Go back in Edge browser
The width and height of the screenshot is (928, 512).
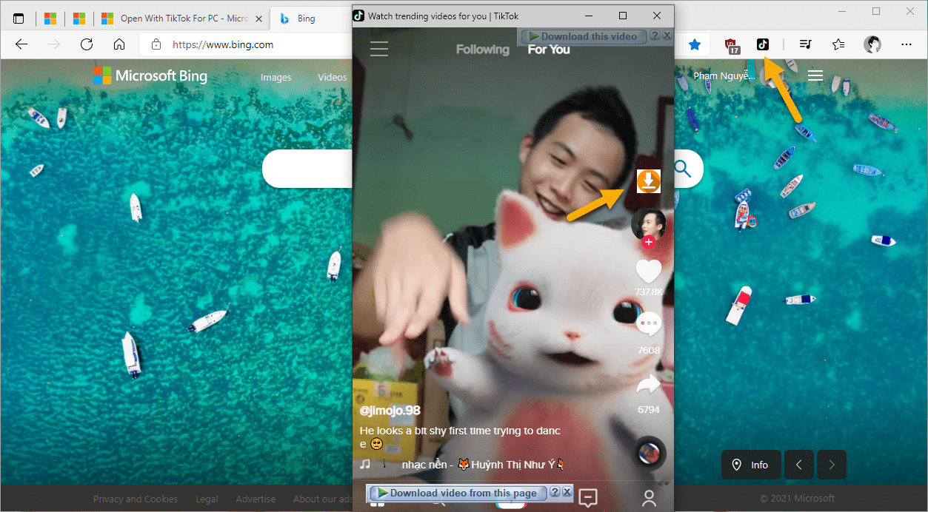click(x=21, y=44)
